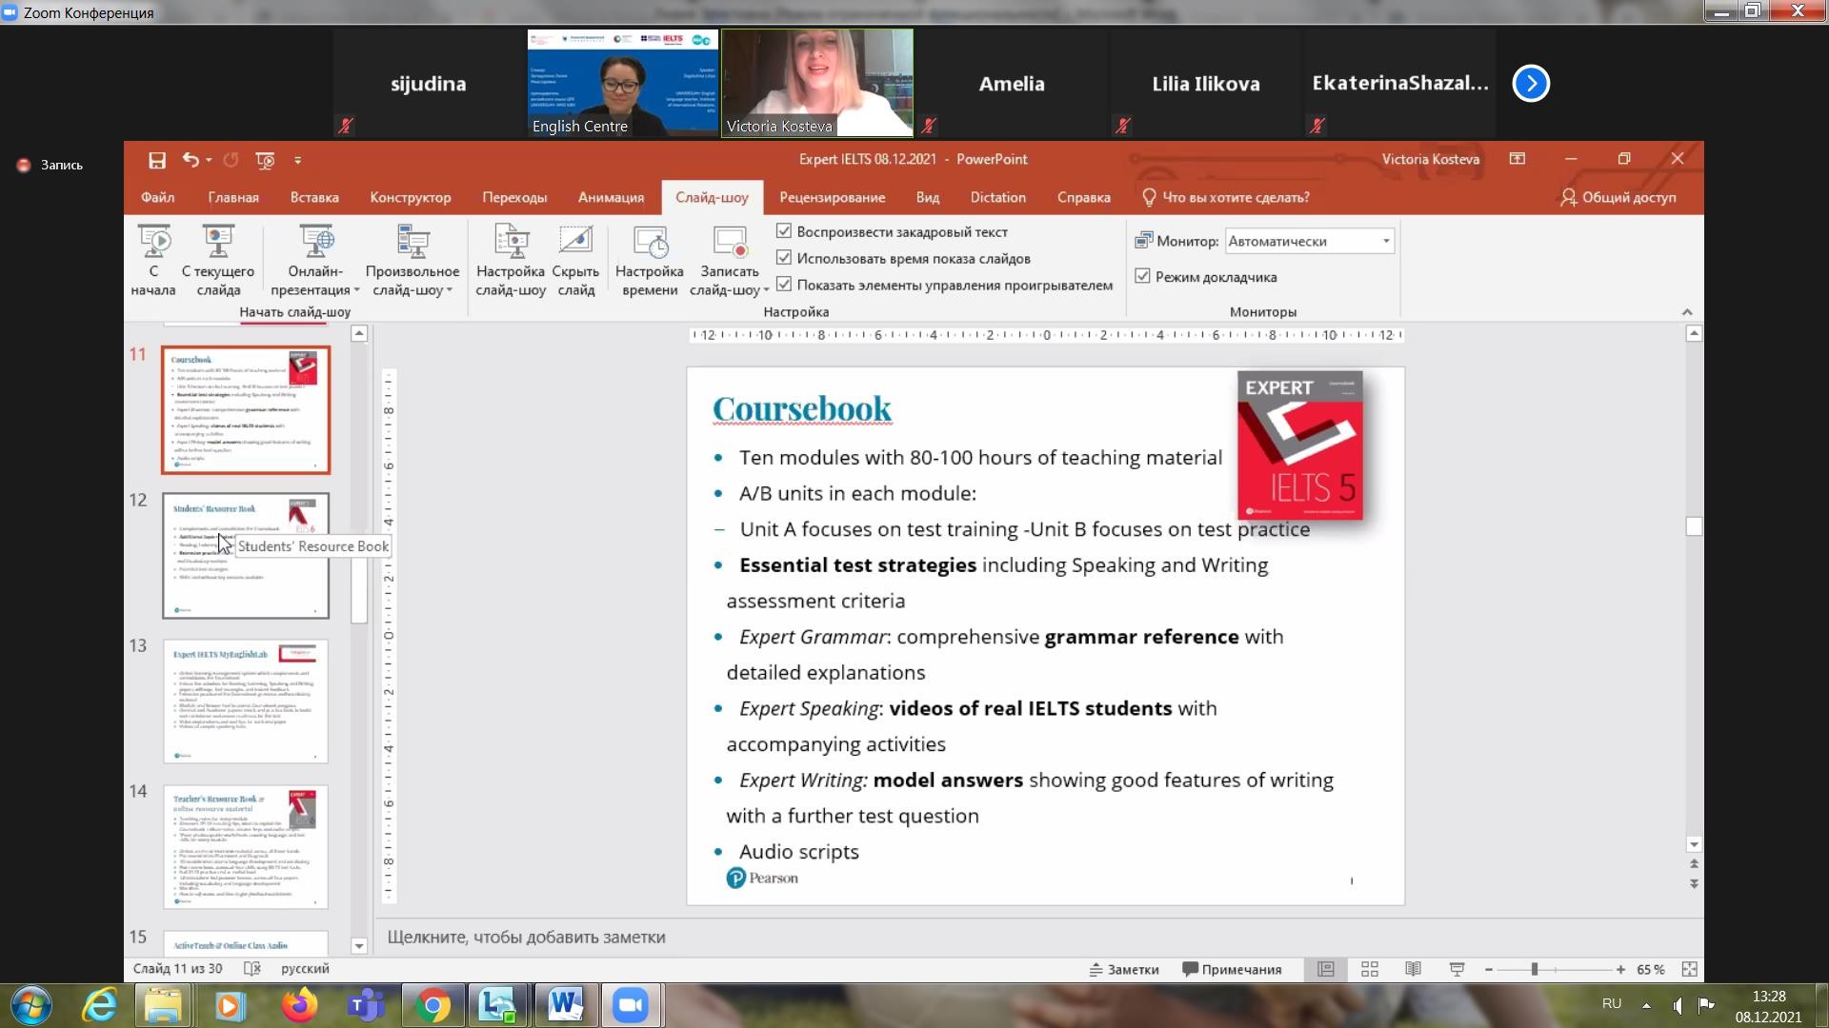The height and width of the screenshot is (1028, 1829).
Task: Switch to slide sorter view icon
Action: click(1370, 969)
